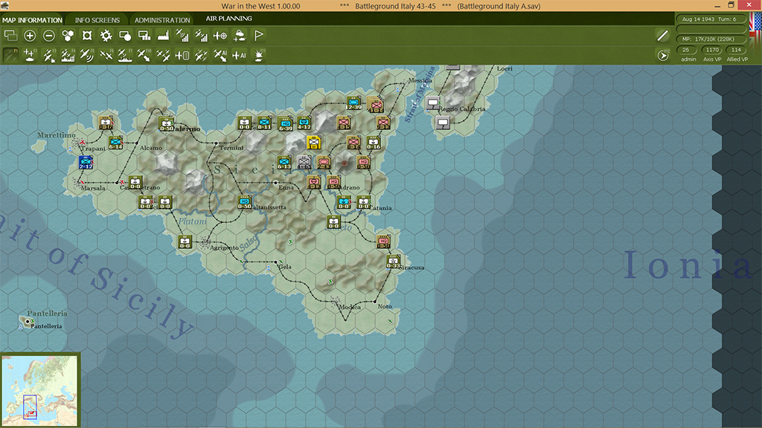Select the yellow highlighted unit counter
Screen dimensions: 762x428
313,142
